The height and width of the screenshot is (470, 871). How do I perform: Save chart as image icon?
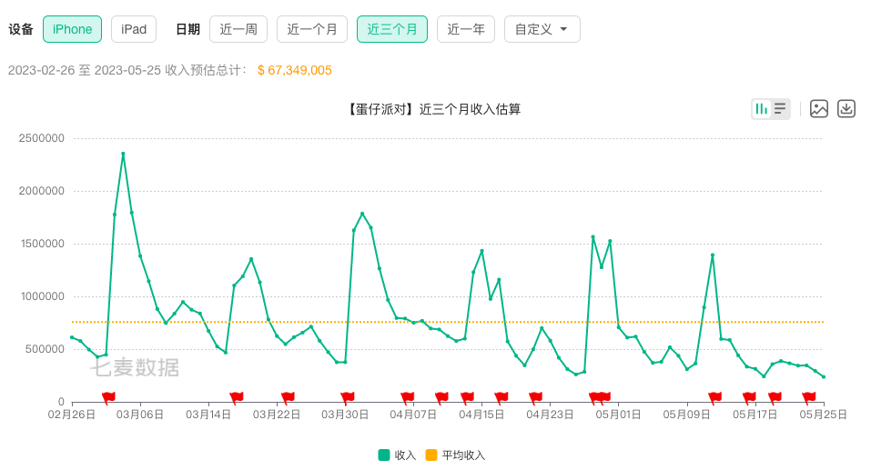819,109
